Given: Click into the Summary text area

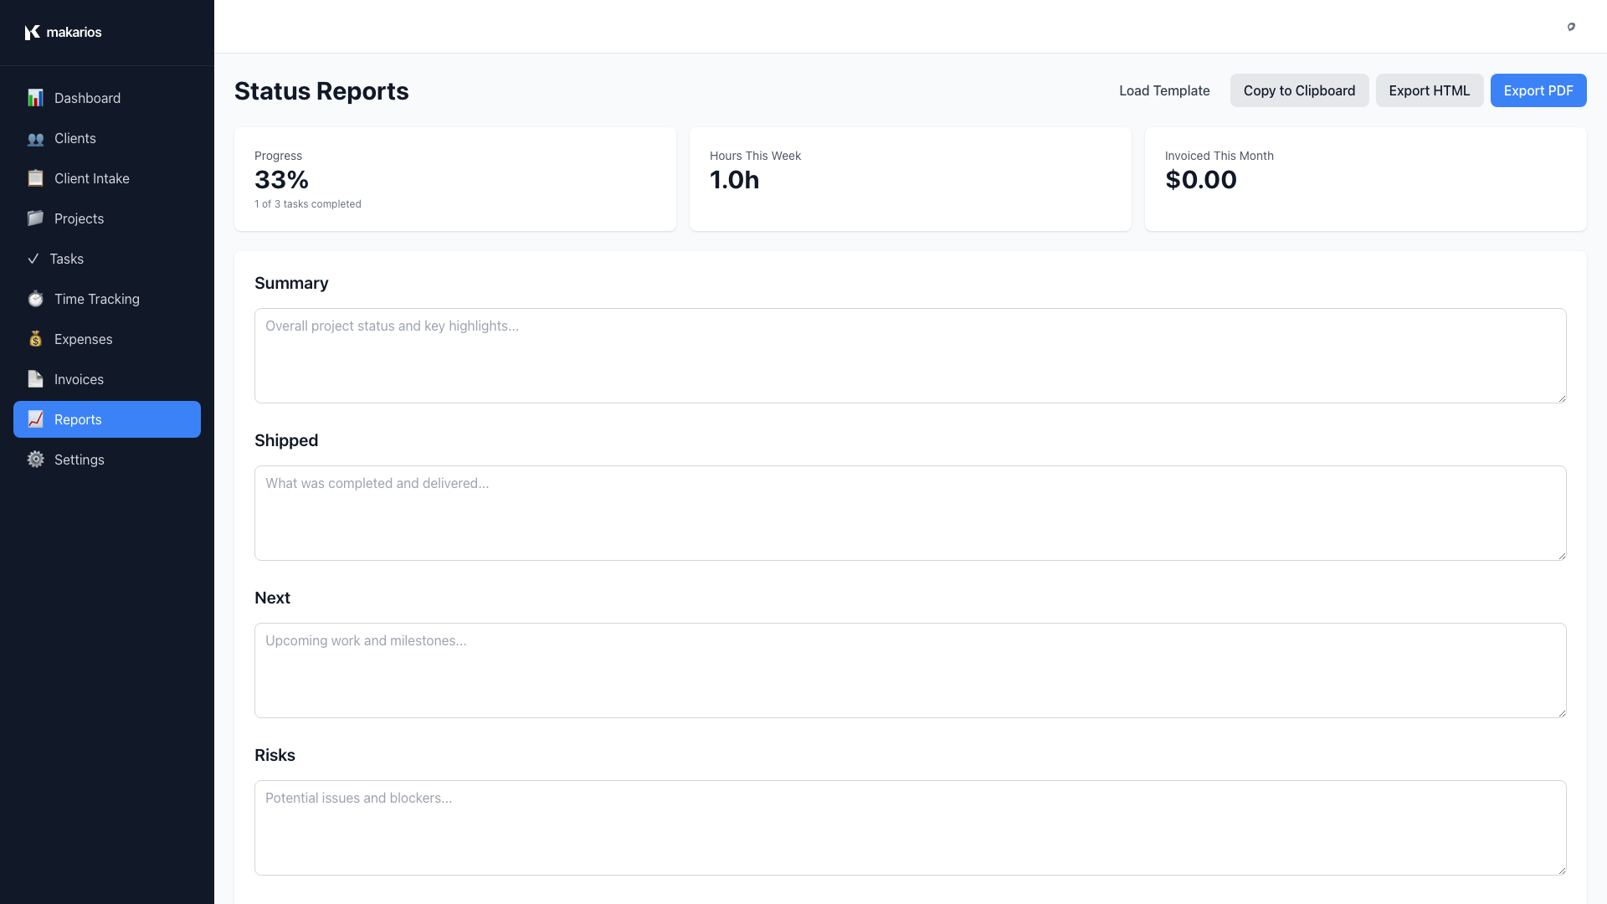Looking at the screenshot, I should point(910,356).
